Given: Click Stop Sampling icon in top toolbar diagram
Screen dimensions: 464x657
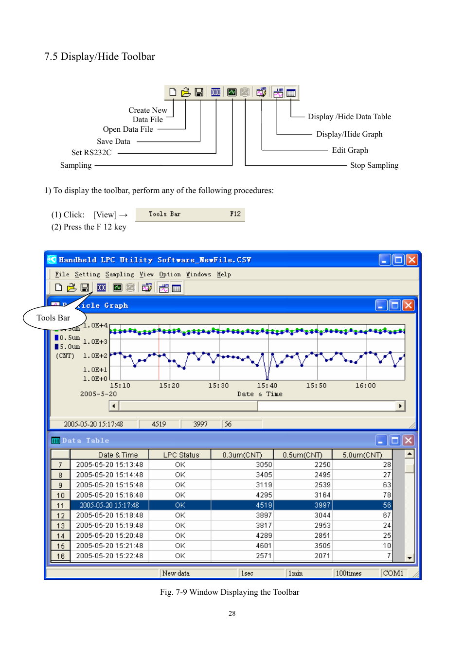Looking at the screenshot, I should [x=245, y=92].
